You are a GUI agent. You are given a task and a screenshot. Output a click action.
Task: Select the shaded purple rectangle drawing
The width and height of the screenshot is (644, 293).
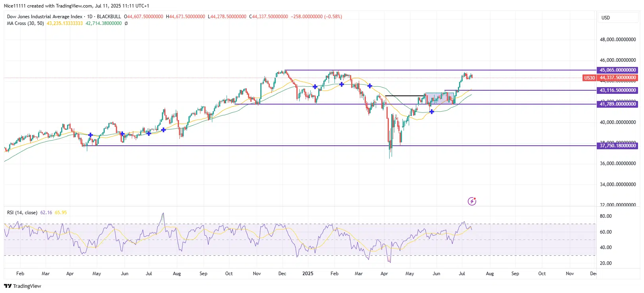click(x=440, y=98)
